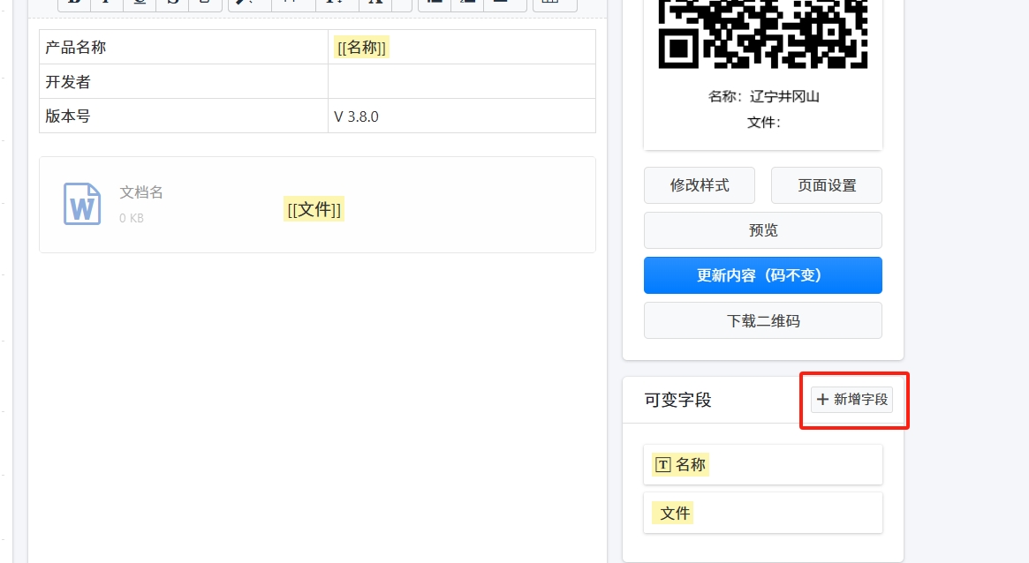The height and width of the screenshot is (563, 1029).
Task: Click the [[名称]] placeholder in the table
Action: pos(361,48)
